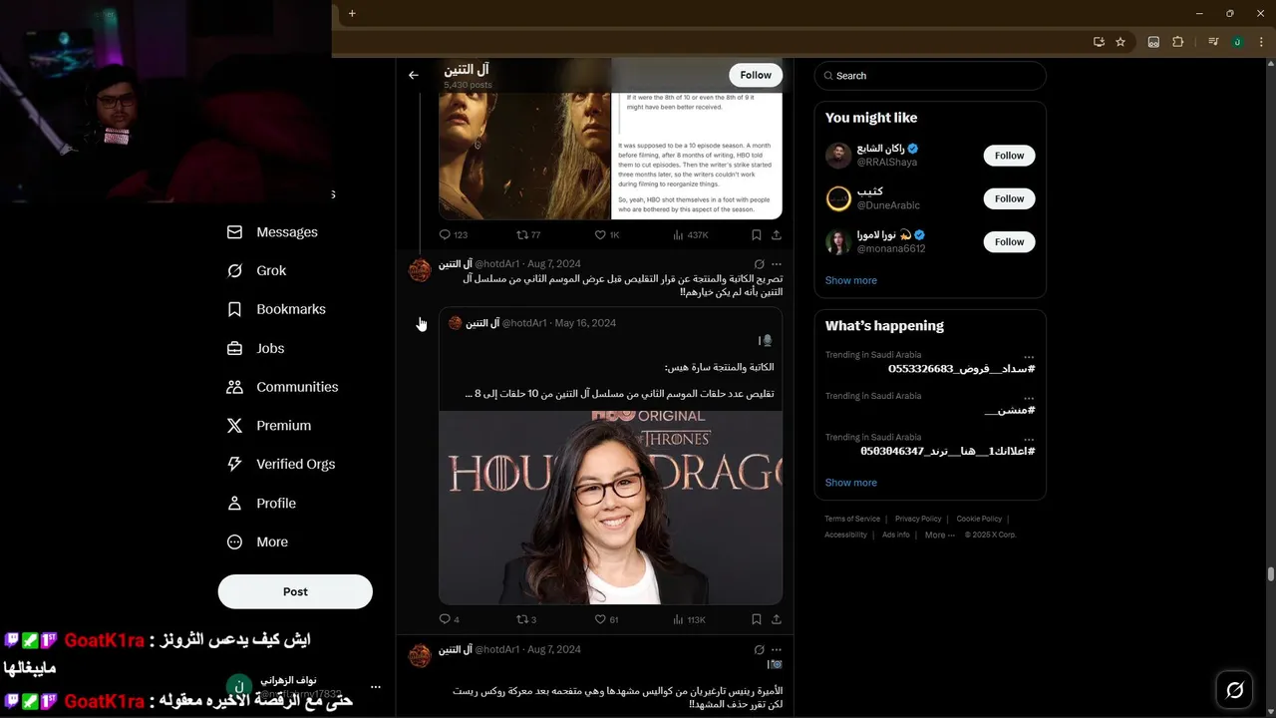Open Grok explain on Rhaenys scene tweet
The width and height of the screenshot is (1276, 718).
pos(759,649)
